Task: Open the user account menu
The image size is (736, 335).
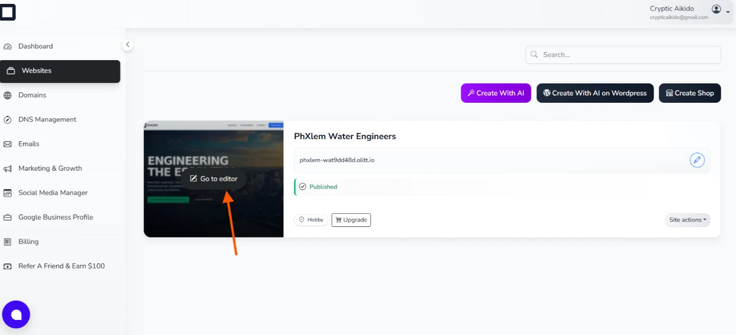Action: (x=716, y=9)
